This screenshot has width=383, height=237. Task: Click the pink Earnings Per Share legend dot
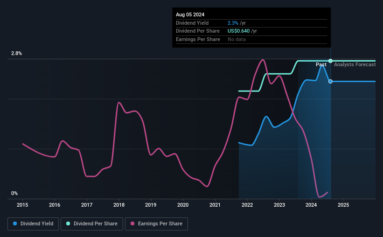tap(132, 223)
